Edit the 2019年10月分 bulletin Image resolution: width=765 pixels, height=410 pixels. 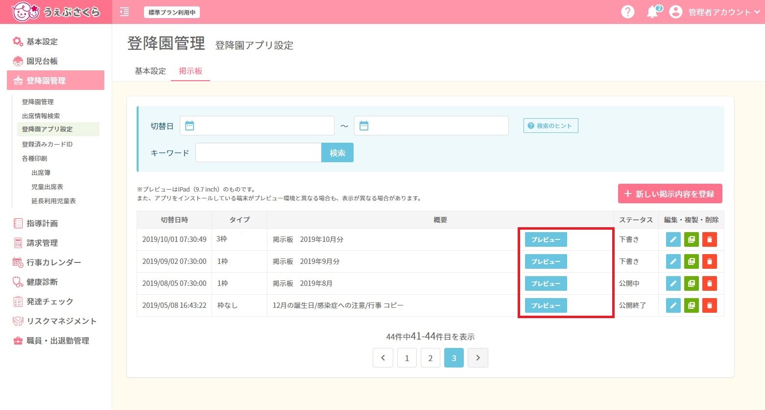(673, 239)
